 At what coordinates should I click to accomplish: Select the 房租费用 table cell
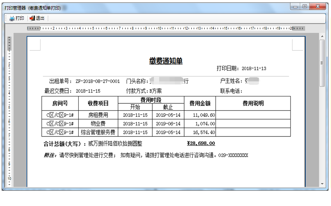tap(98, 115)
